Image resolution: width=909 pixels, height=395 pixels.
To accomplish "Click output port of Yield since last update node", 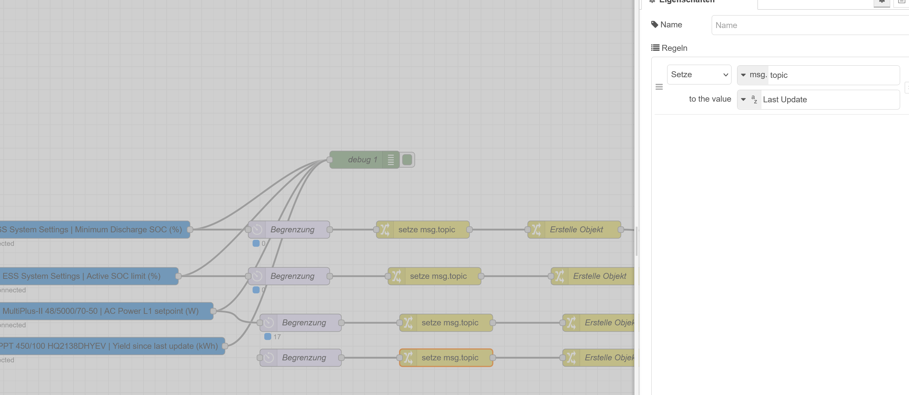I will [225, 346].
